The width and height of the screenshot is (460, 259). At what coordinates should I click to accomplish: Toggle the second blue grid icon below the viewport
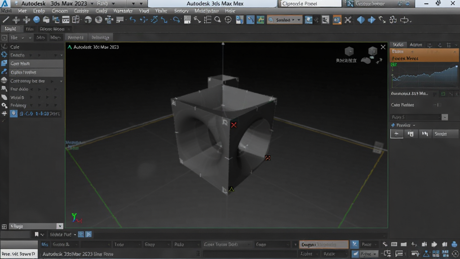coord(88,234)
